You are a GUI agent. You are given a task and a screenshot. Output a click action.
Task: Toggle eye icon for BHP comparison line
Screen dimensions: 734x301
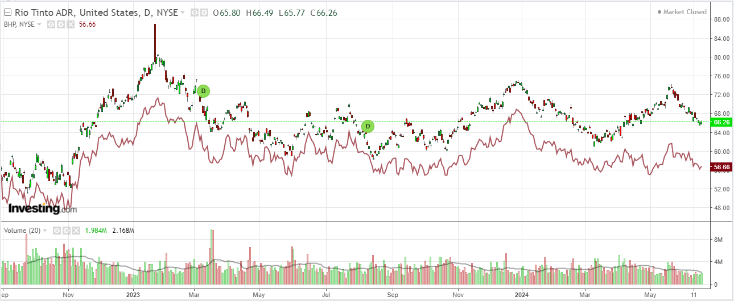[x=51, y=24]
